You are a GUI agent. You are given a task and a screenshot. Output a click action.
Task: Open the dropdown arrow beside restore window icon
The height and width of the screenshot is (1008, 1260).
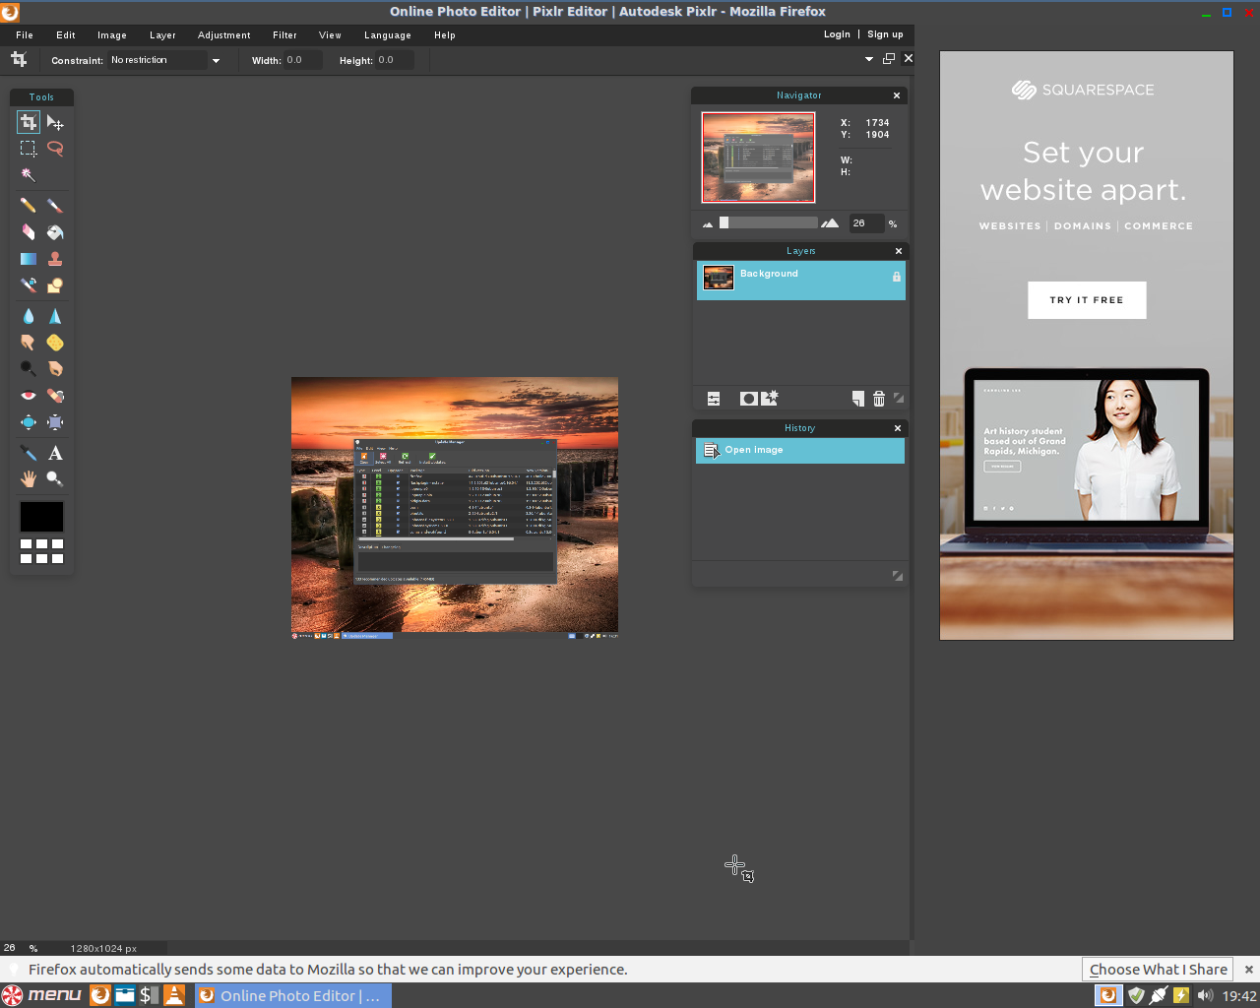[x=869, y=59]
